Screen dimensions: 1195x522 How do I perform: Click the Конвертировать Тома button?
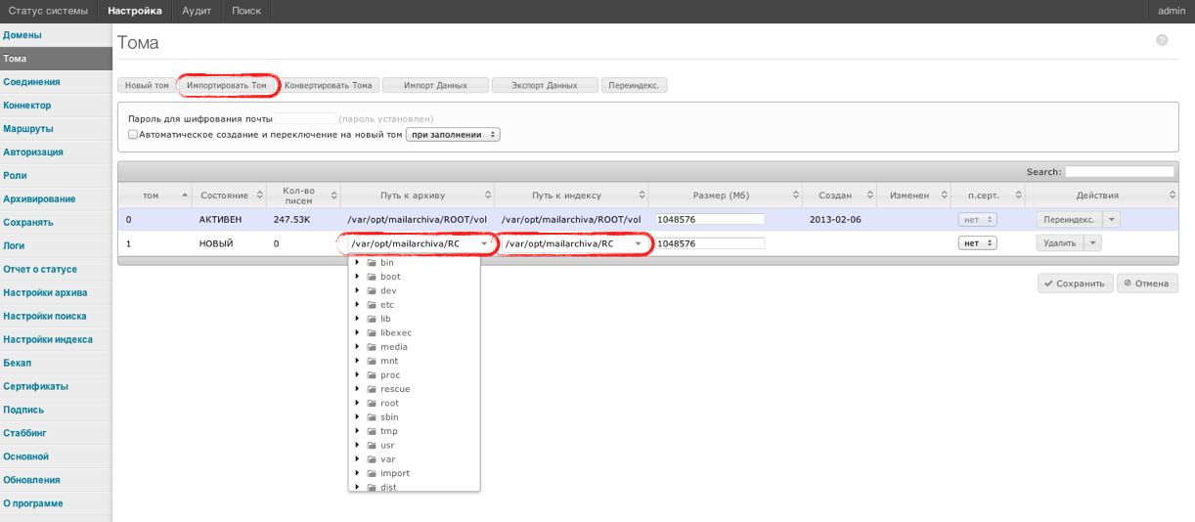pos(329,85)
